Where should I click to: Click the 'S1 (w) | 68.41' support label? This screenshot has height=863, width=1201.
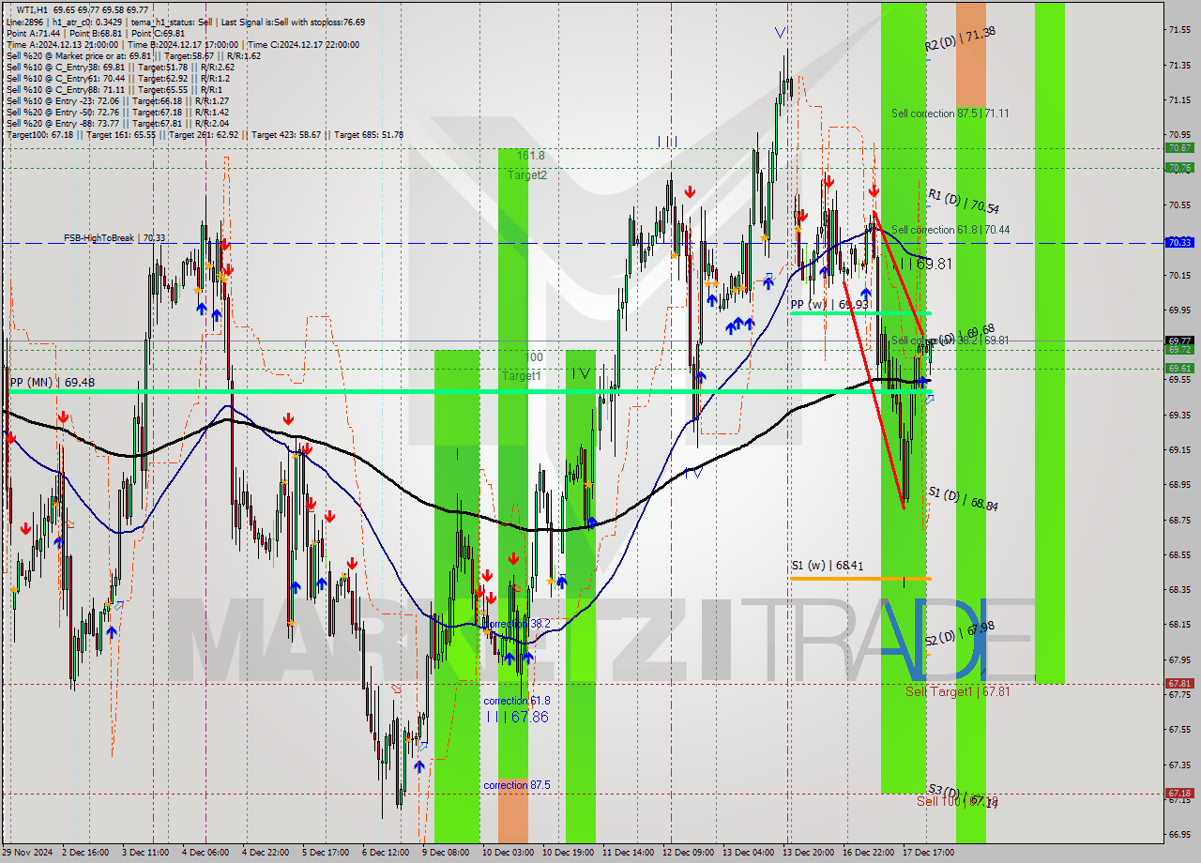[x=828, y=566]
